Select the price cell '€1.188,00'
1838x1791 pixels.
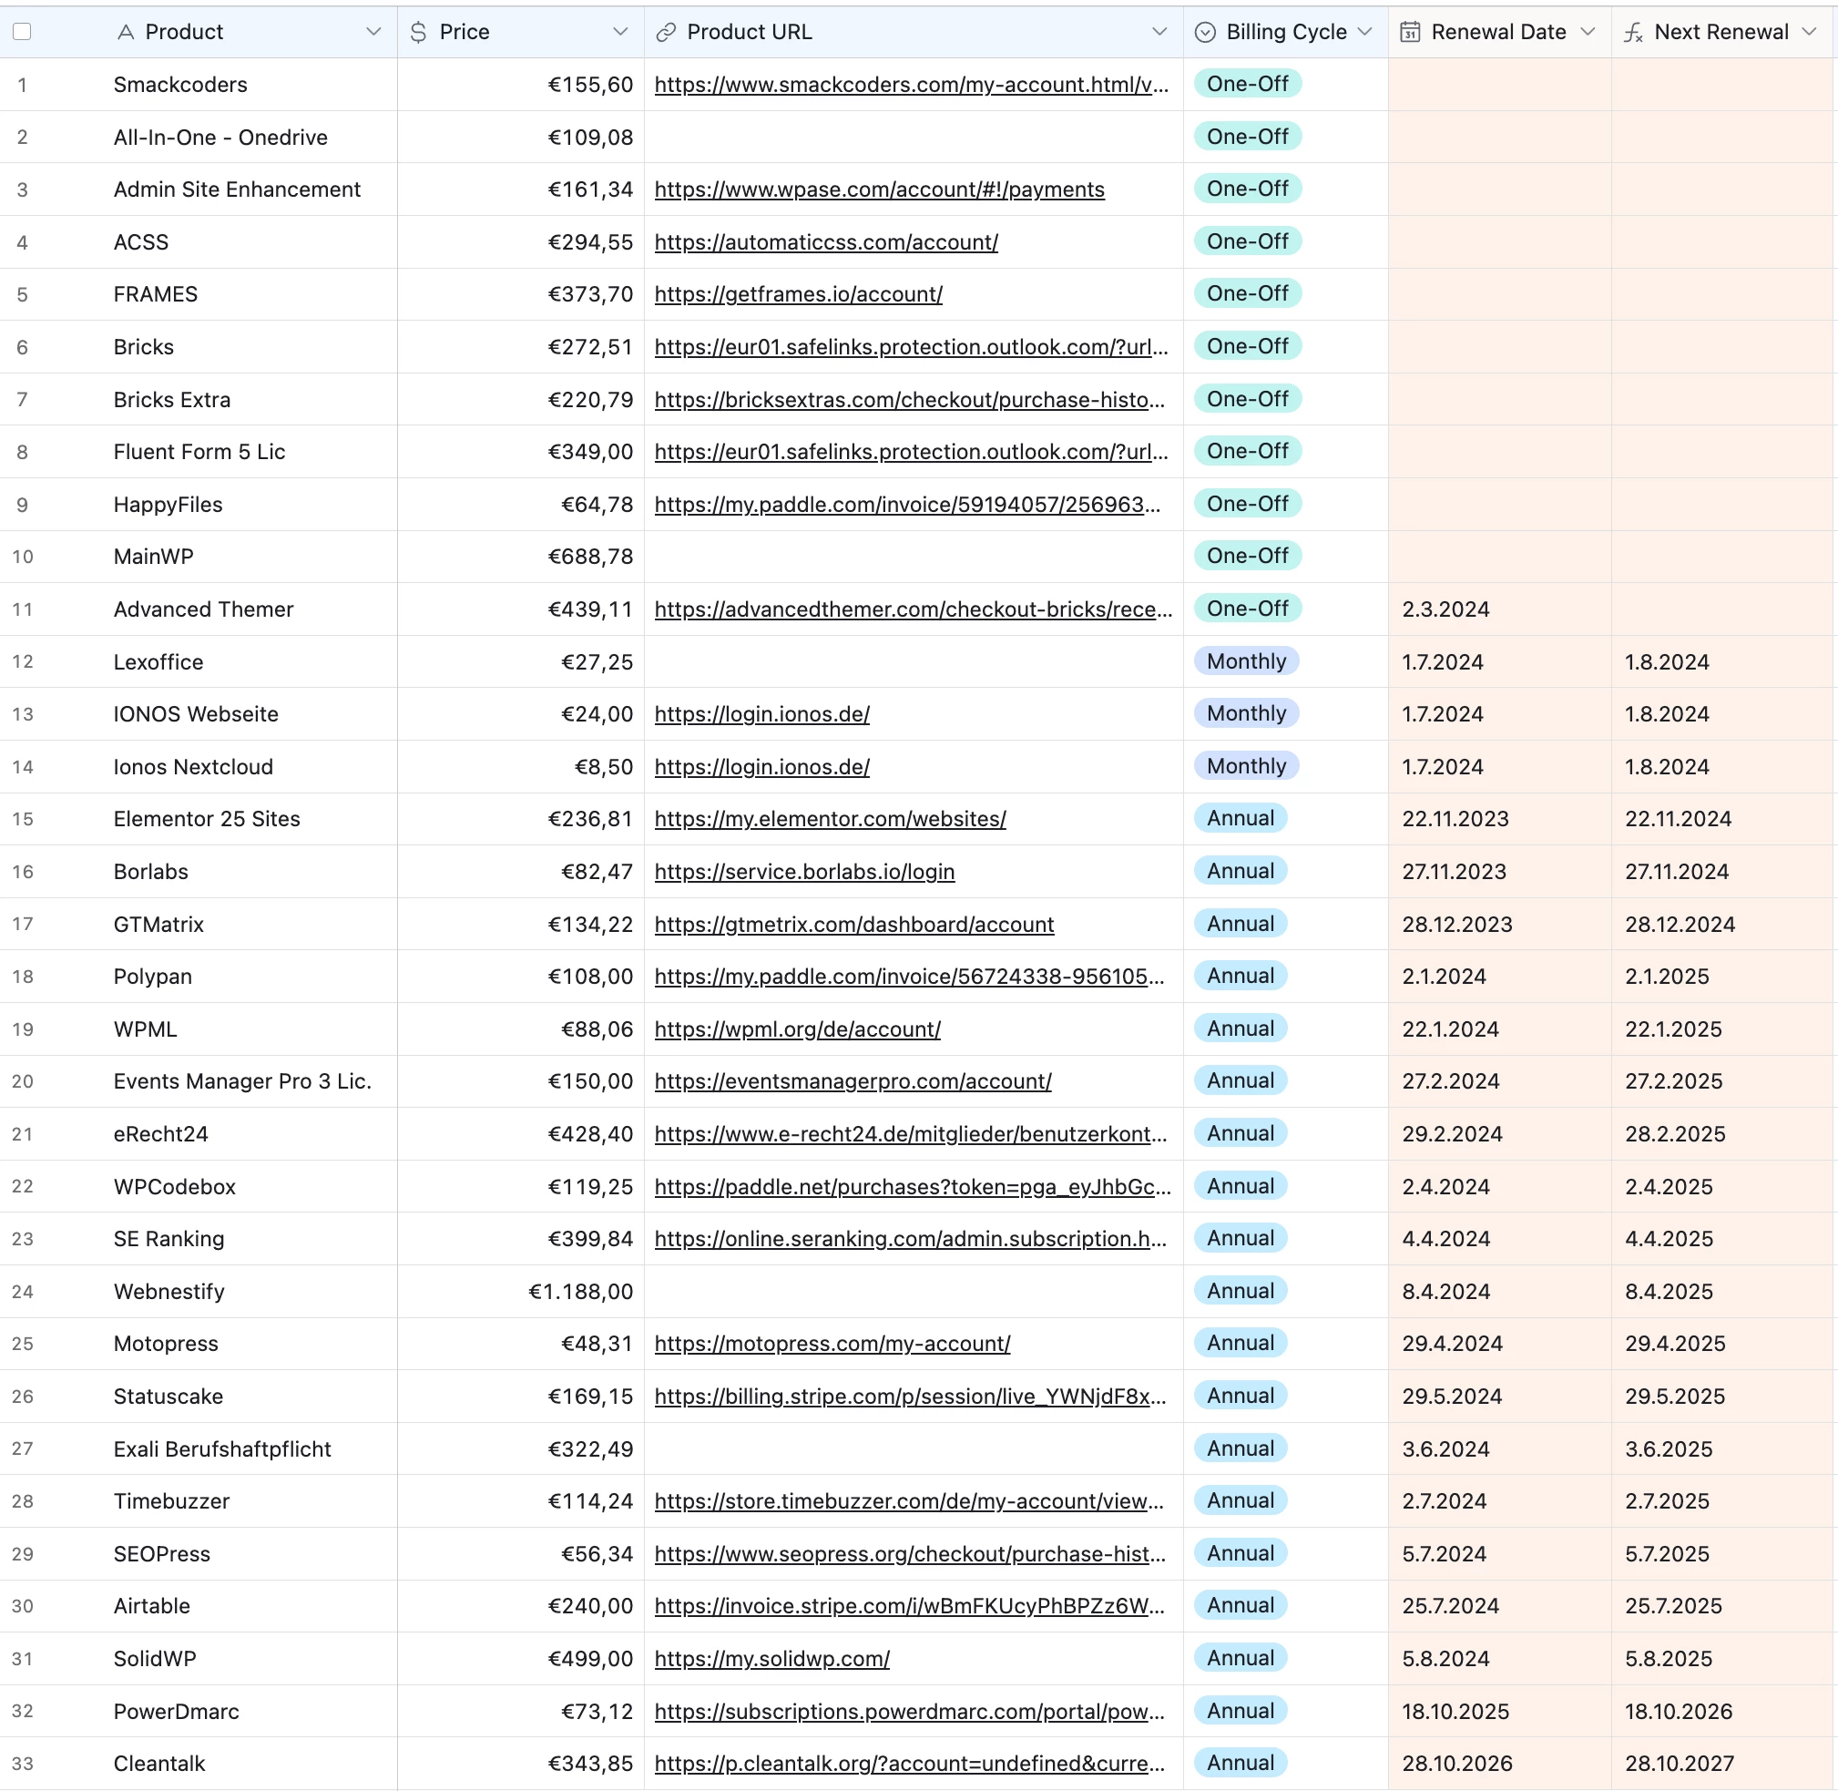pyautogui.click(x=521, y=1292)
